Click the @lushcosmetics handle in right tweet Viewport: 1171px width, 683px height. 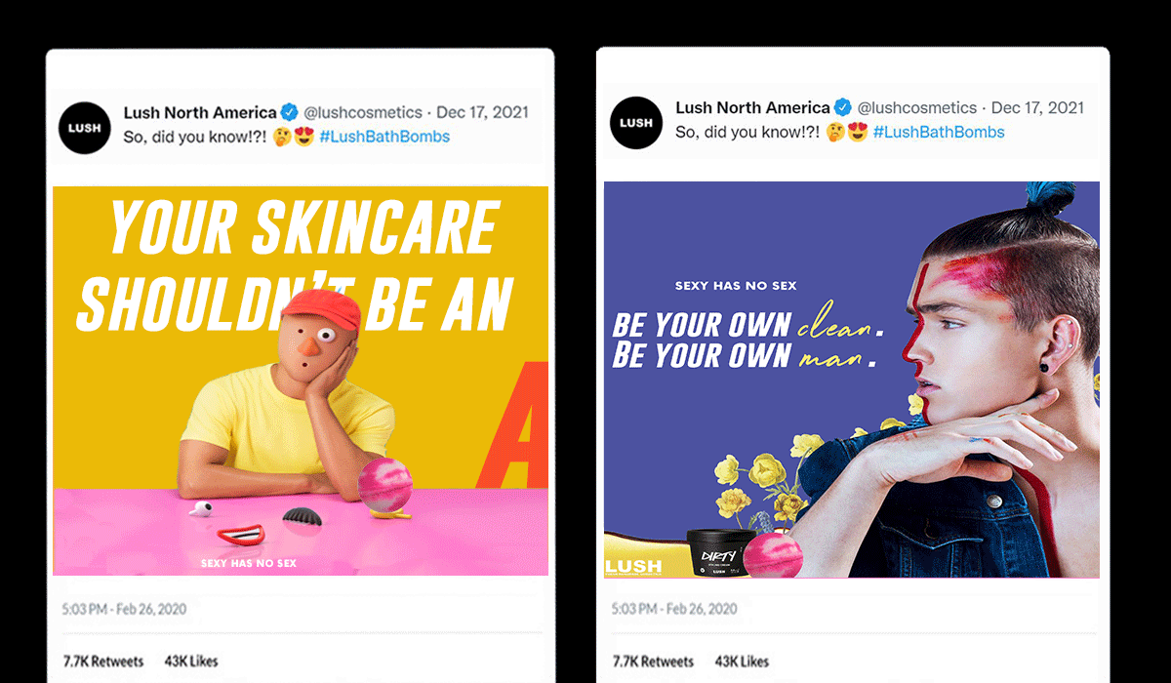(916, 107)
